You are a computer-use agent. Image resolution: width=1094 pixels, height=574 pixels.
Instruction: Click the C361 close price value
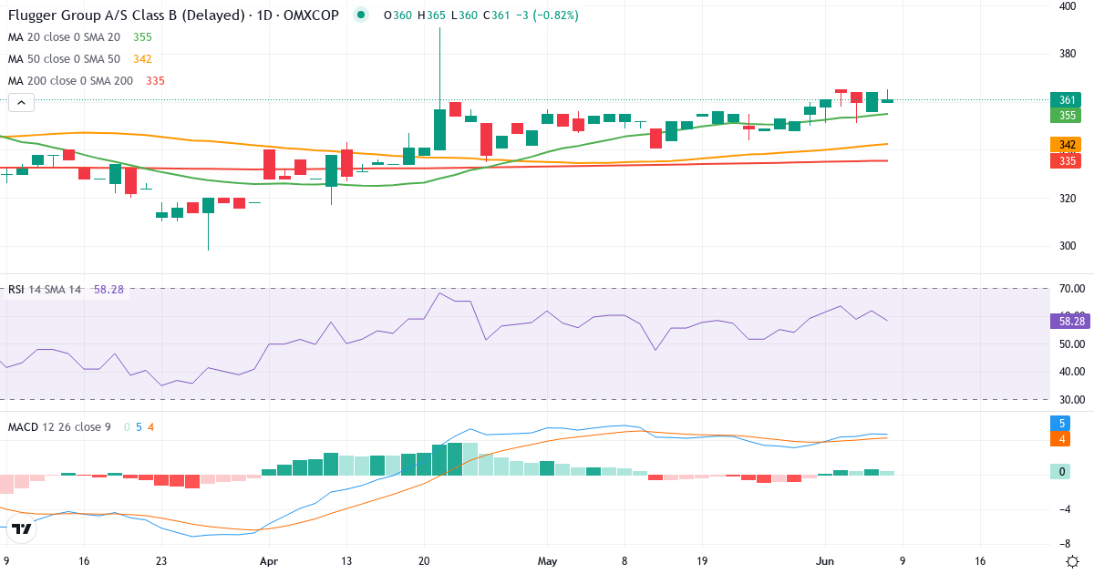click(496, 15)
